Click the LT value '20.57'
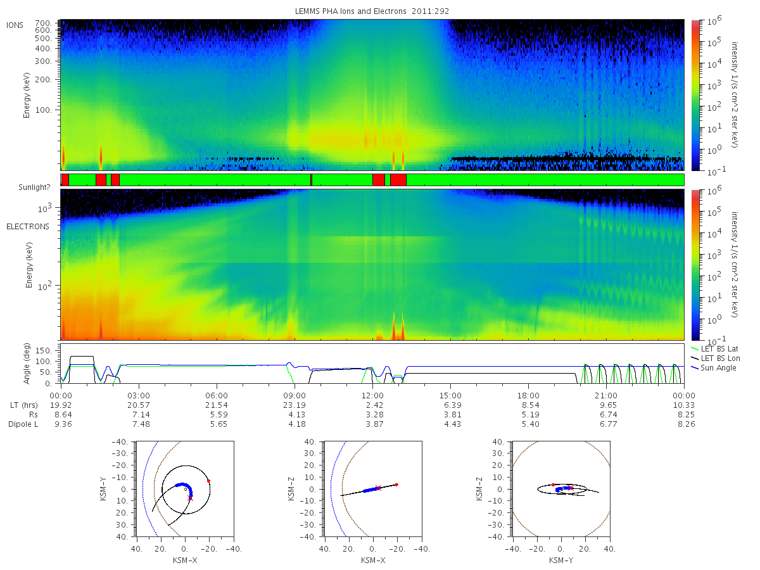Image resolution: width=760 pixels, height=570 pixels. pyautogui.click(x=138, y=405)
